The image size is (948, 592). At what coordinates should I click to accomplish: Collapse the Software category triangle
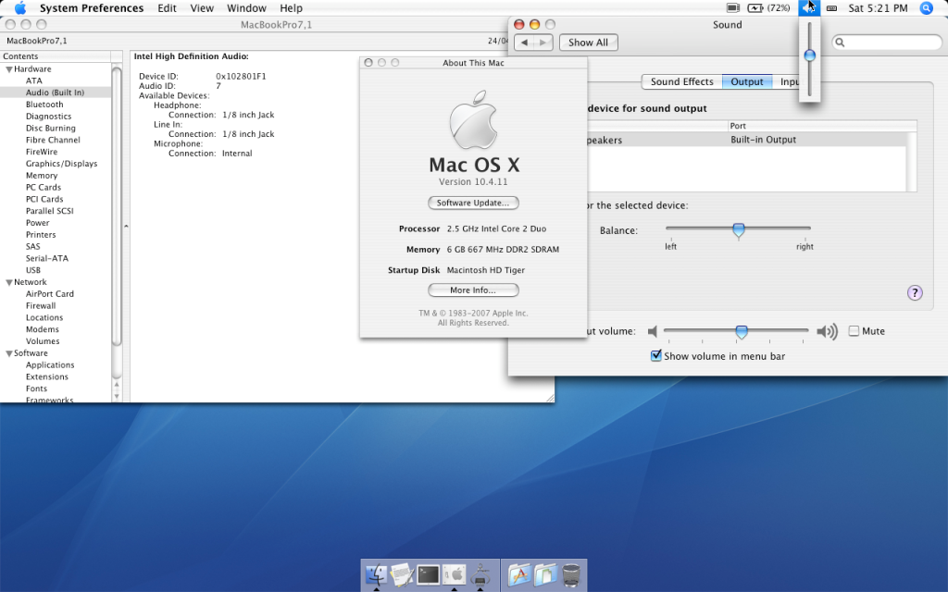tap(9, 353)
